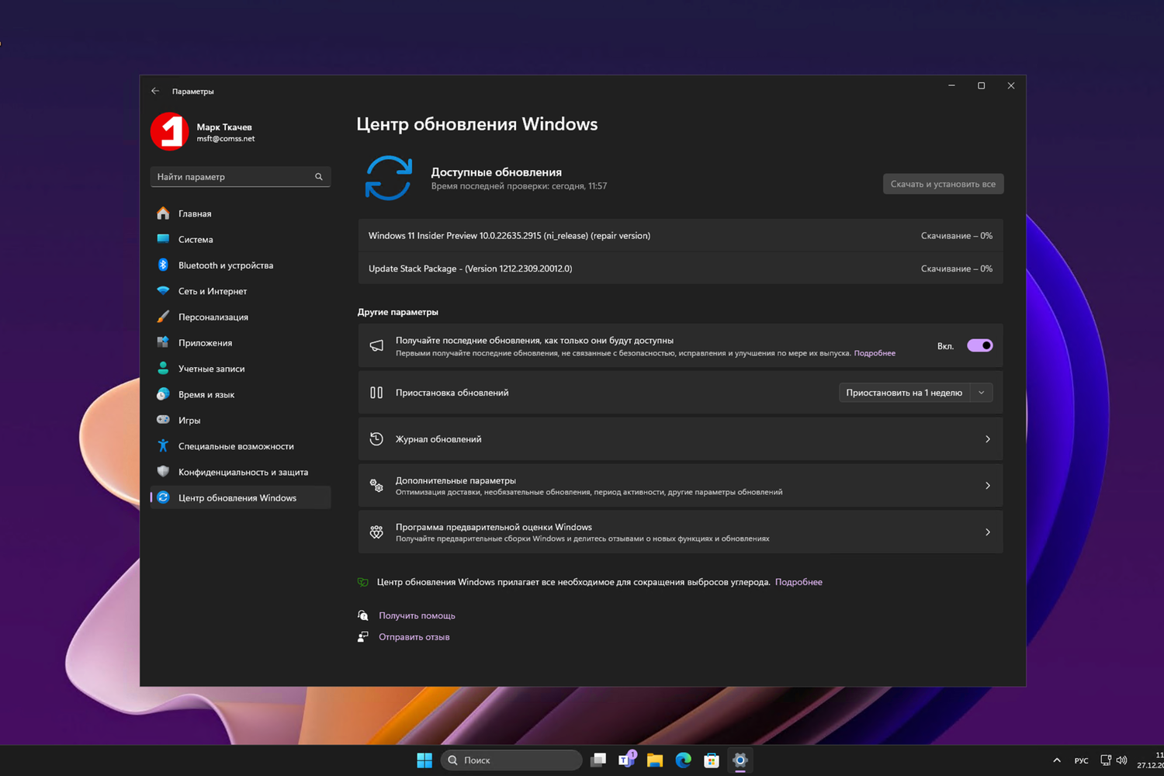Click the volume speaker icon in tray
This screenshot has height=776, width=1164.
click(x=1121, y=760)
